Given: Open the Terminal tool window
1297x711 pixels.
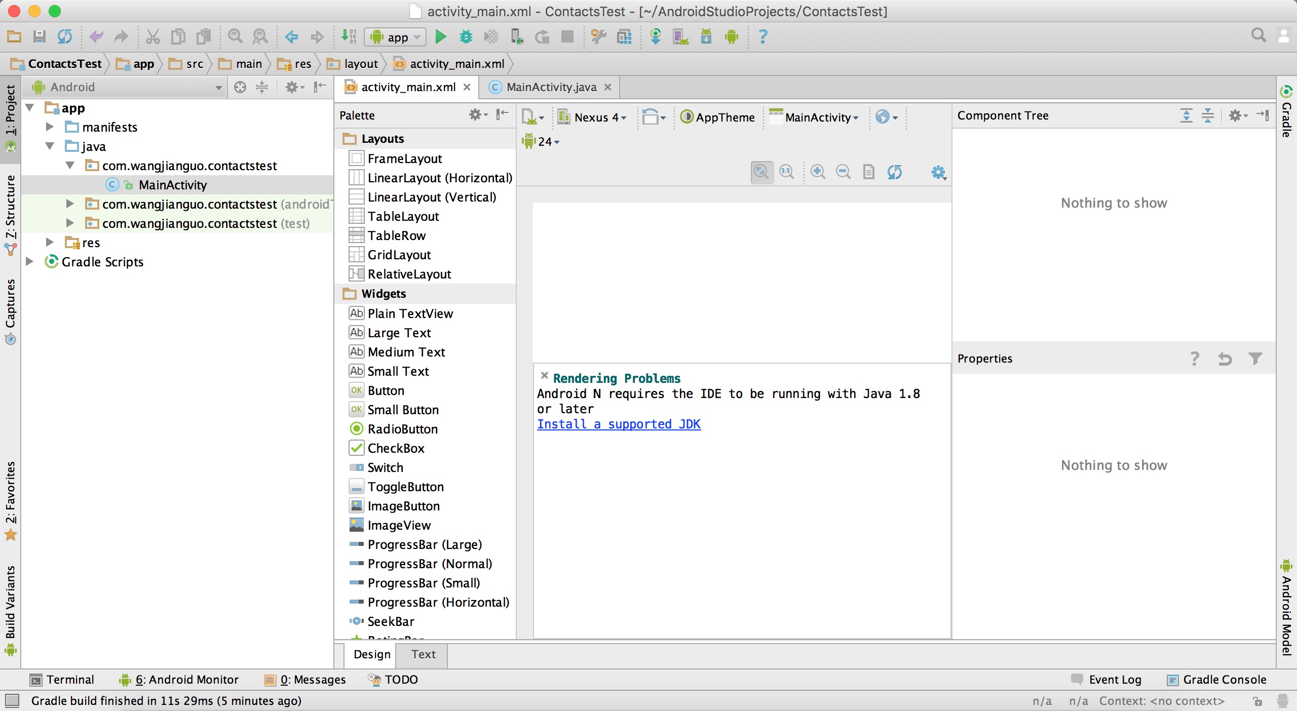Looking at the screenshot, I should point(62,680).
